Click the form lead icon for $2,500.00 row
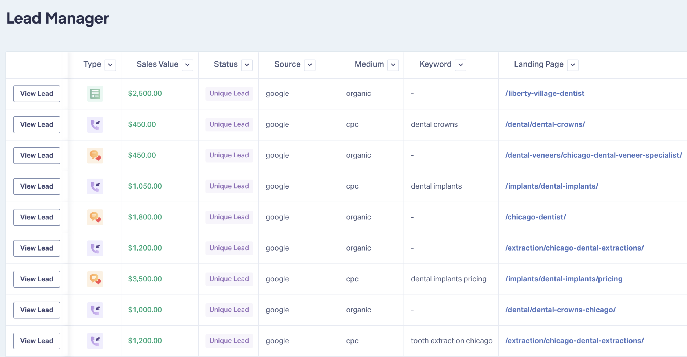The image size is (687, 357). [x=95, y=94]
